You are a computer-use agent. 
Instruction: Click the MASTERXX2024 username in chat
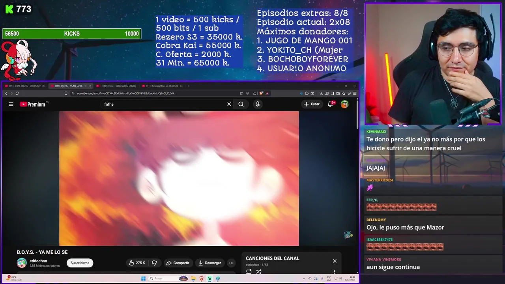380,180
